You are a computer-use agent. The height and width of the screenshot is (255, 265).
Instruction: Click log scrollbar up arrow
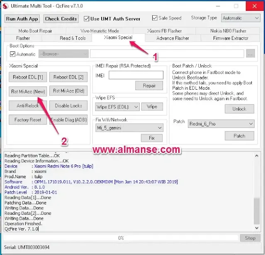(257, 156)
